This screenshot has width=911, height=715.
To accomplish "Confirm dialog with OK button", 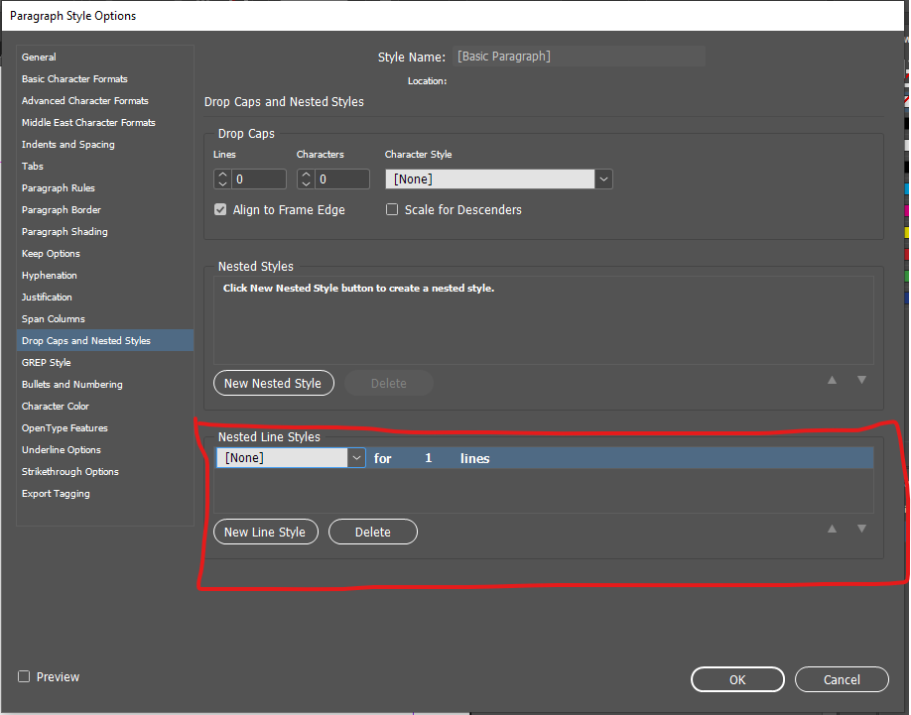I will coord(737,679).
